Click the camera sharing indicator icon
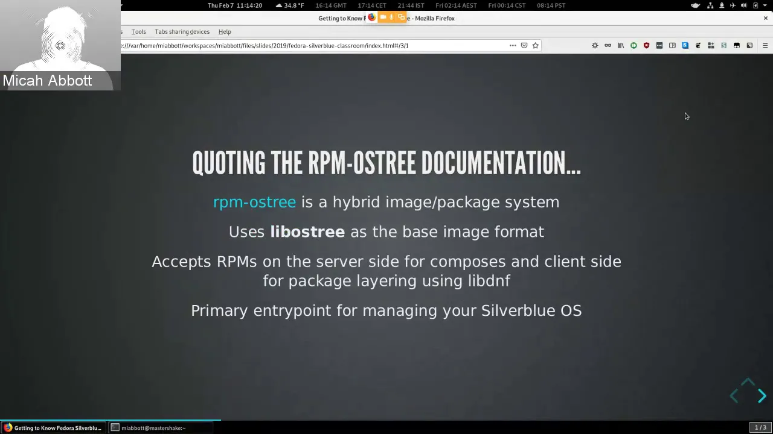Image resolution: width=773 pixels, height=434 pixels. pos(383,17)
